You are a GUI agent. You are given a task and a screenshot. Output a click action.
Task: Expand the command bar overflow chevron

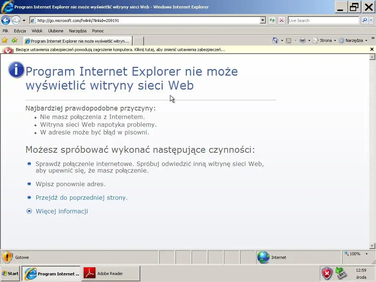(x=373, y=38)
